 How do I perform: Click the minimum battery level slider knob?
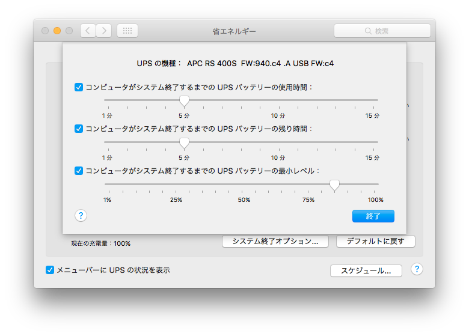[334, 185]
